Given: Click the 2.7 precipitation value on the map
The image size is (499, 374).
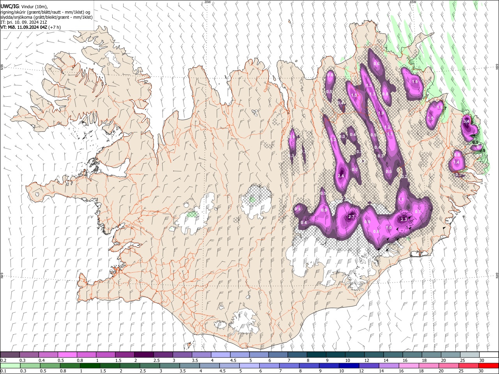Looking at the screenshot, I should click(x=351, y=217).
